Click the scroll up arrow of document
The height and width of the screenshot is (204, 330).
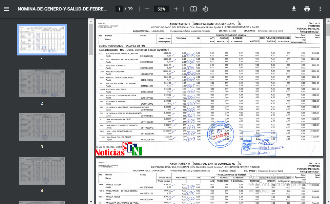tap(328, 20)
